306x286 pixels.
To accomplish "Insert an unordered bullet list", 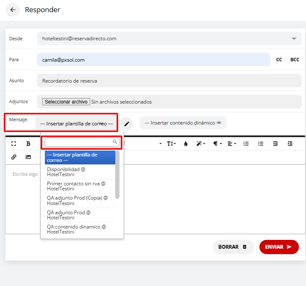I will [261, 143].
